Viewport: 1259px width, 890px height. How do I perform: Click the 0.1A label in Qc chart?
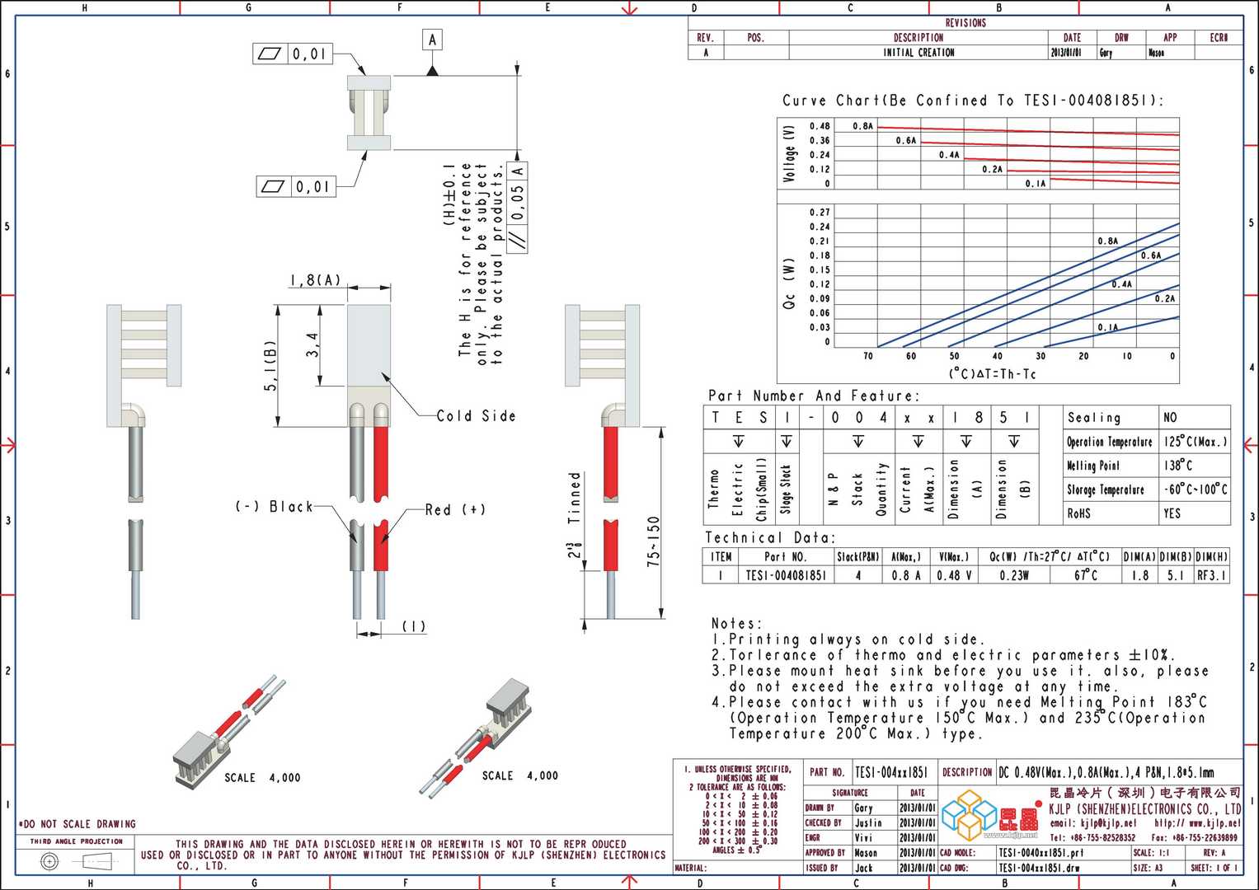click(1107, 327)
